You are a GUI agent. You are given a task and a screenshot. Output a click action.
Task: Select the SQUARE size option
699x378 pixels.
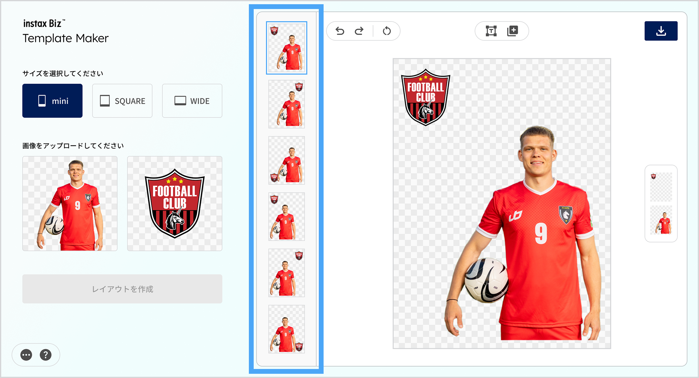[122, 101]
